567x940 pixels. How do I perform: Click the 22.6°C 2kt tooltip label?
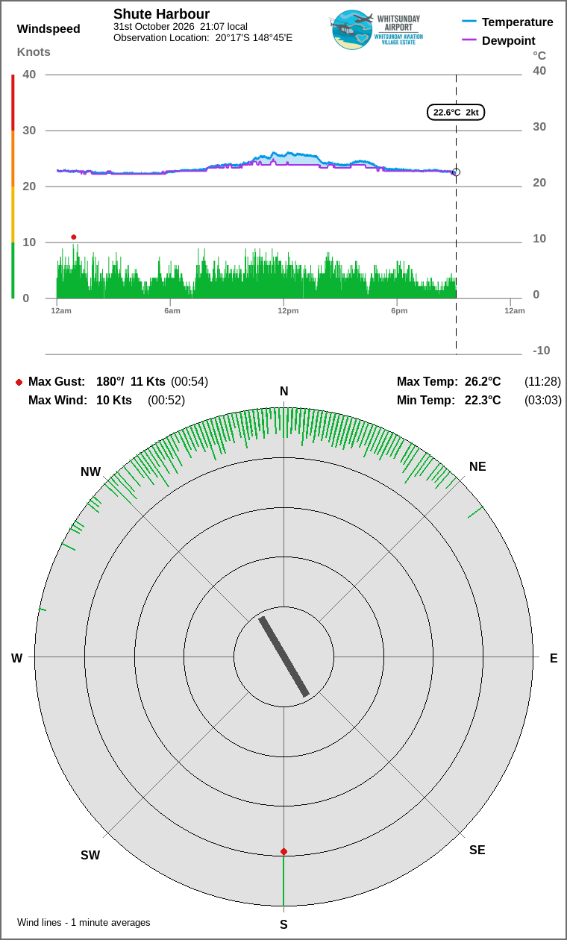(x=456, y=113)
